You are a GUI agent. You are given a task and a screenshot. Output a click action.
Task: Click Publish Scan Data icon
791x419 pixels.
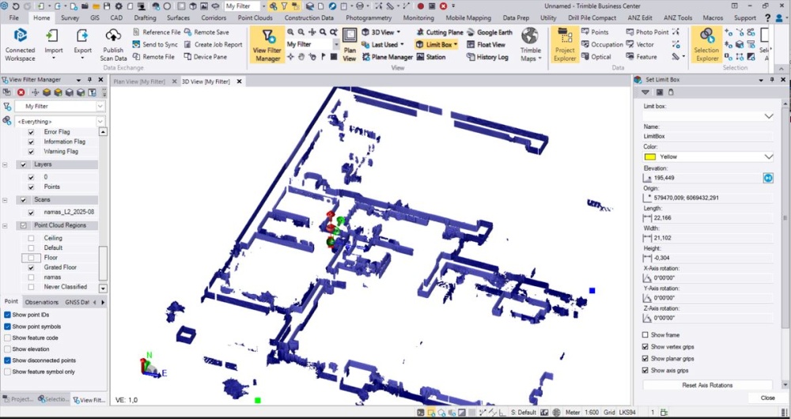pyautogui.click(x=113, y=45)
